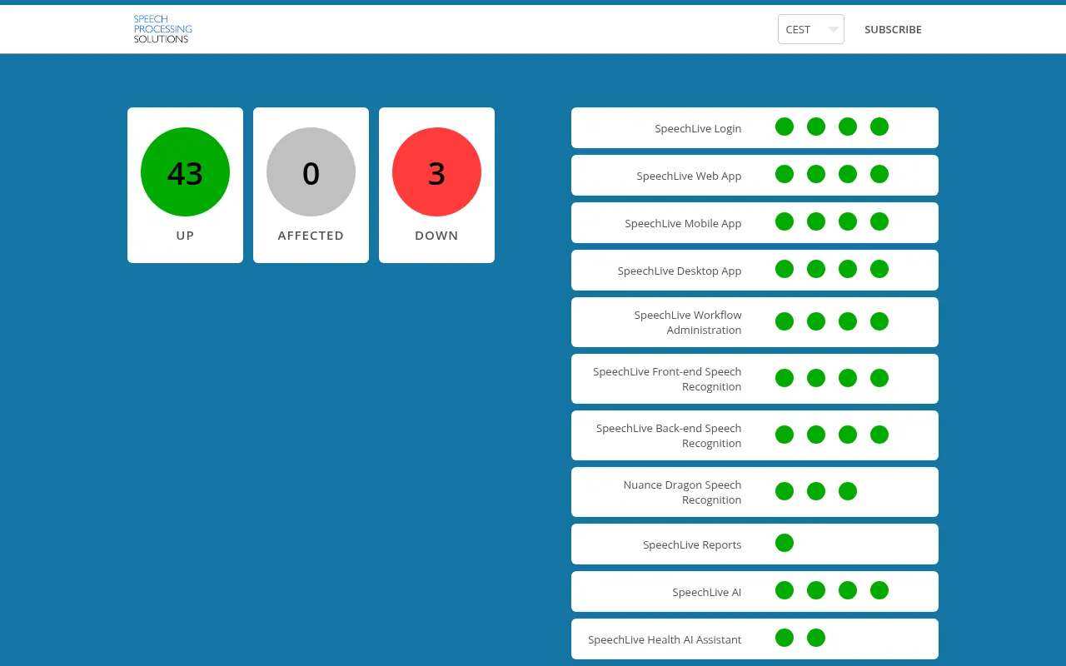Click the last green dot for Nuance Dragon Speech Recognition

click(848, 491)
